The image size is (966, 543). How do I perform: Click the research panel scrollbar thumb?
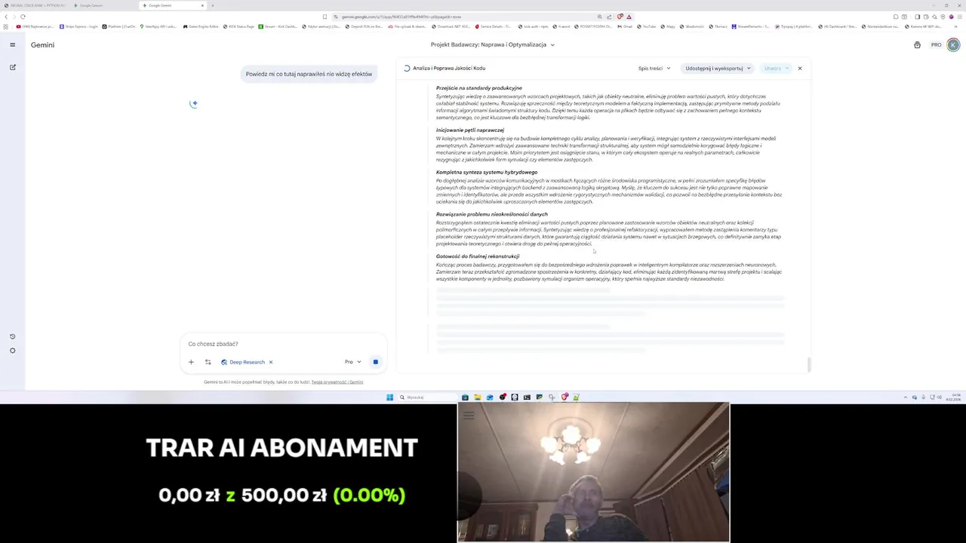808,364
